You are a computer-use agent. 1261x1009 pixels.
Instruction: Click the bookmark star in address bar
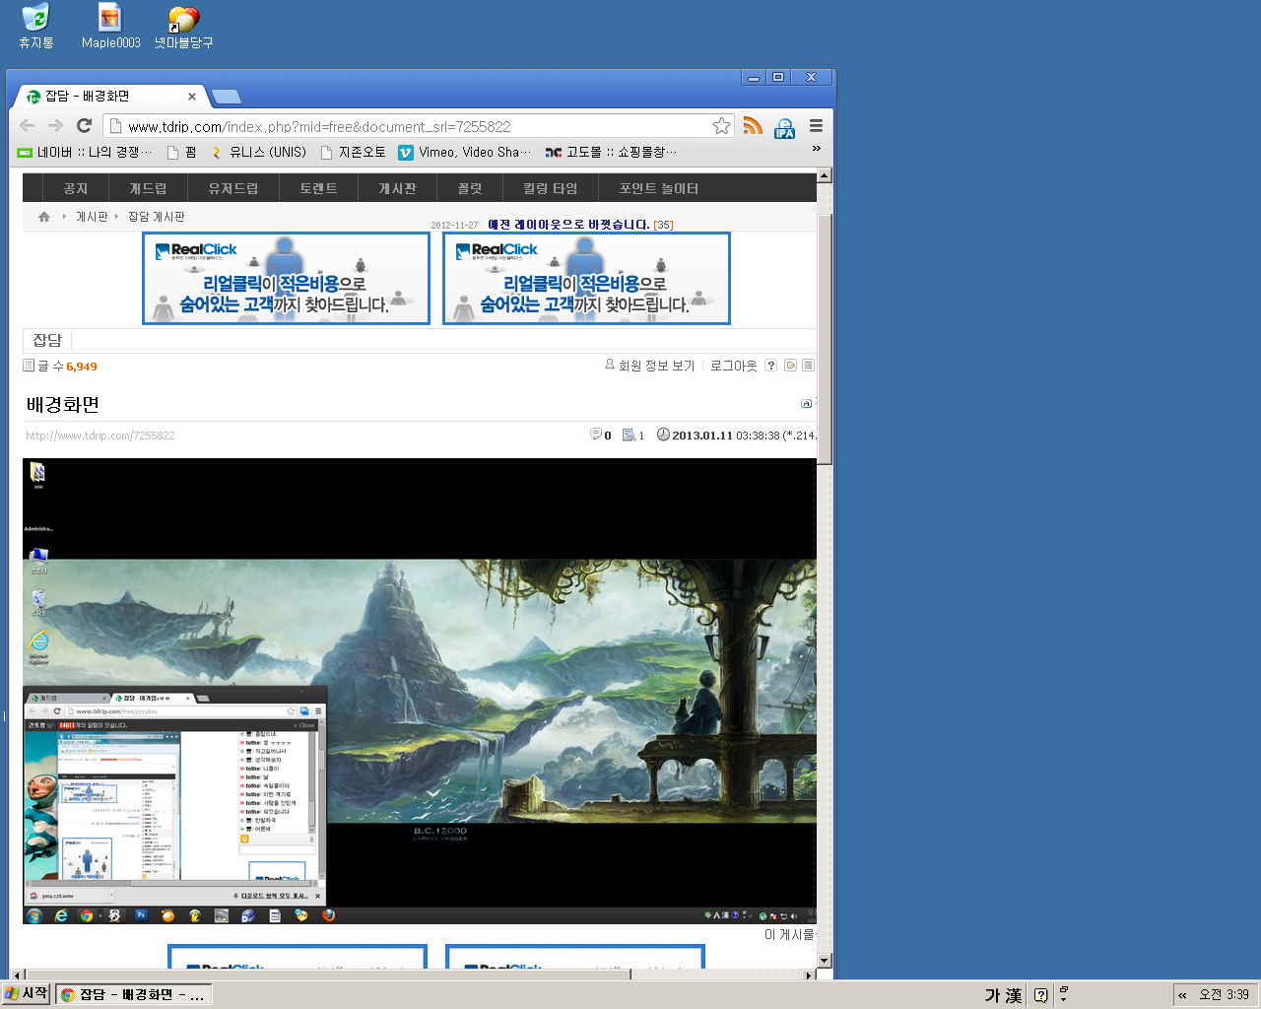(x=721, y=126)
